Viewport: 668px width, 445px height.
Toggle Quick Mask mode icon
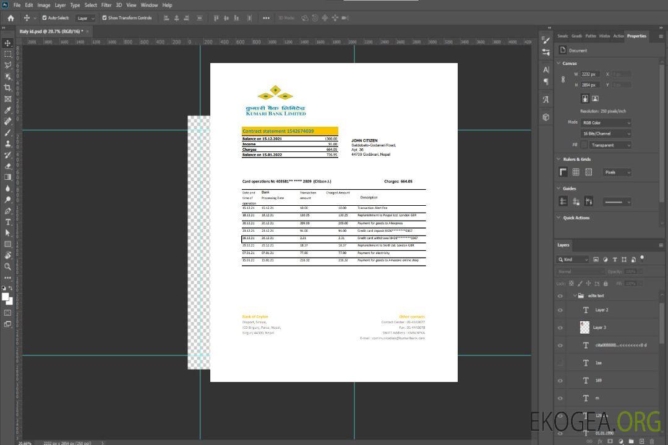coord(7,313)
